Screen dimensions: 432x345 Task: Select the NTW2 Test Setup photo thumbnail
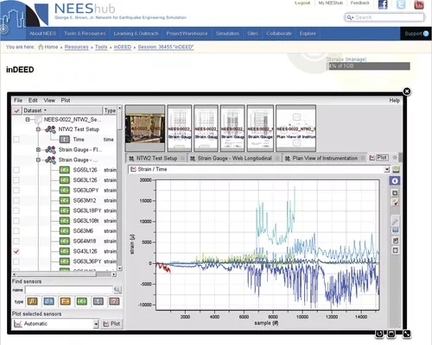(x=145, y=128)
